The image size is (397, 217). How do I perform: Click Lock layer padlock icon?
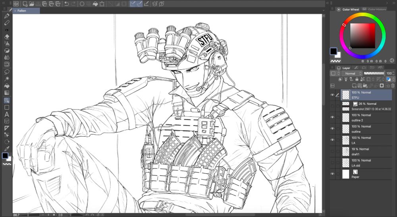coord(357,79)
